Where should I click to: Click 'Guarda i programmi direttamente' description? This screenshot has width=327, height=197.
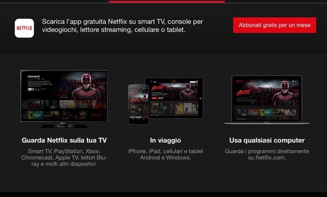click(267, 154)
